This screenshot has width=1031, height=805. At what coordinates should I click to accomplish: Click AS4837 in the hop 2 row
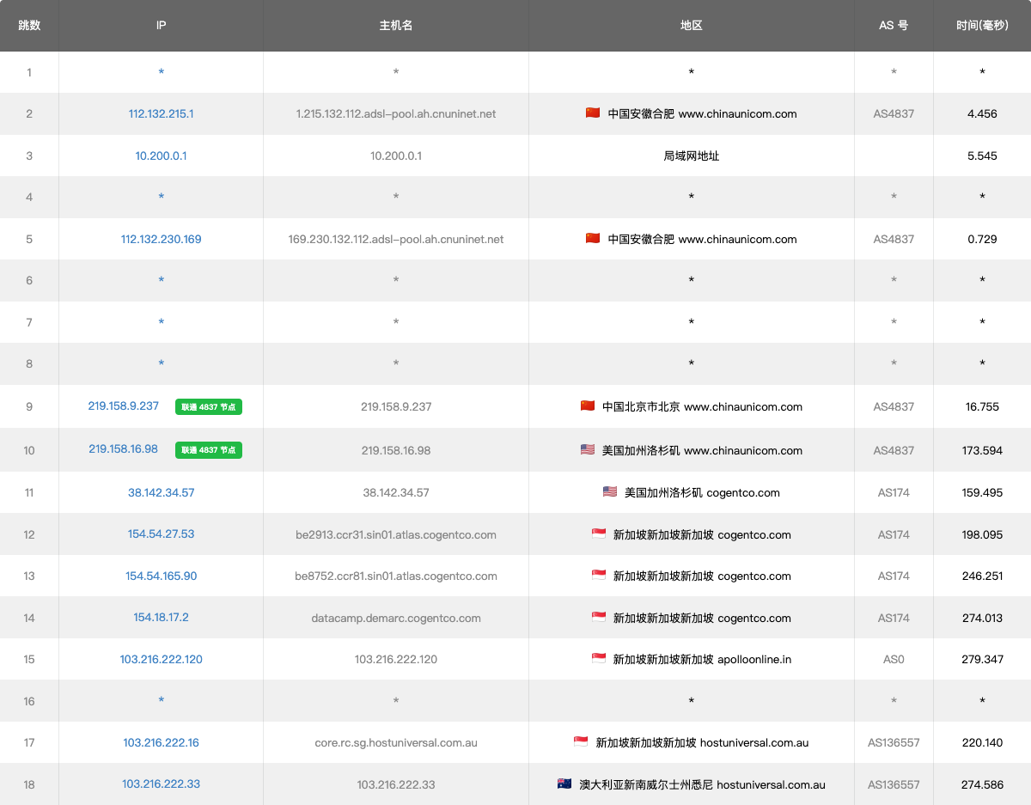coord(894,113)
